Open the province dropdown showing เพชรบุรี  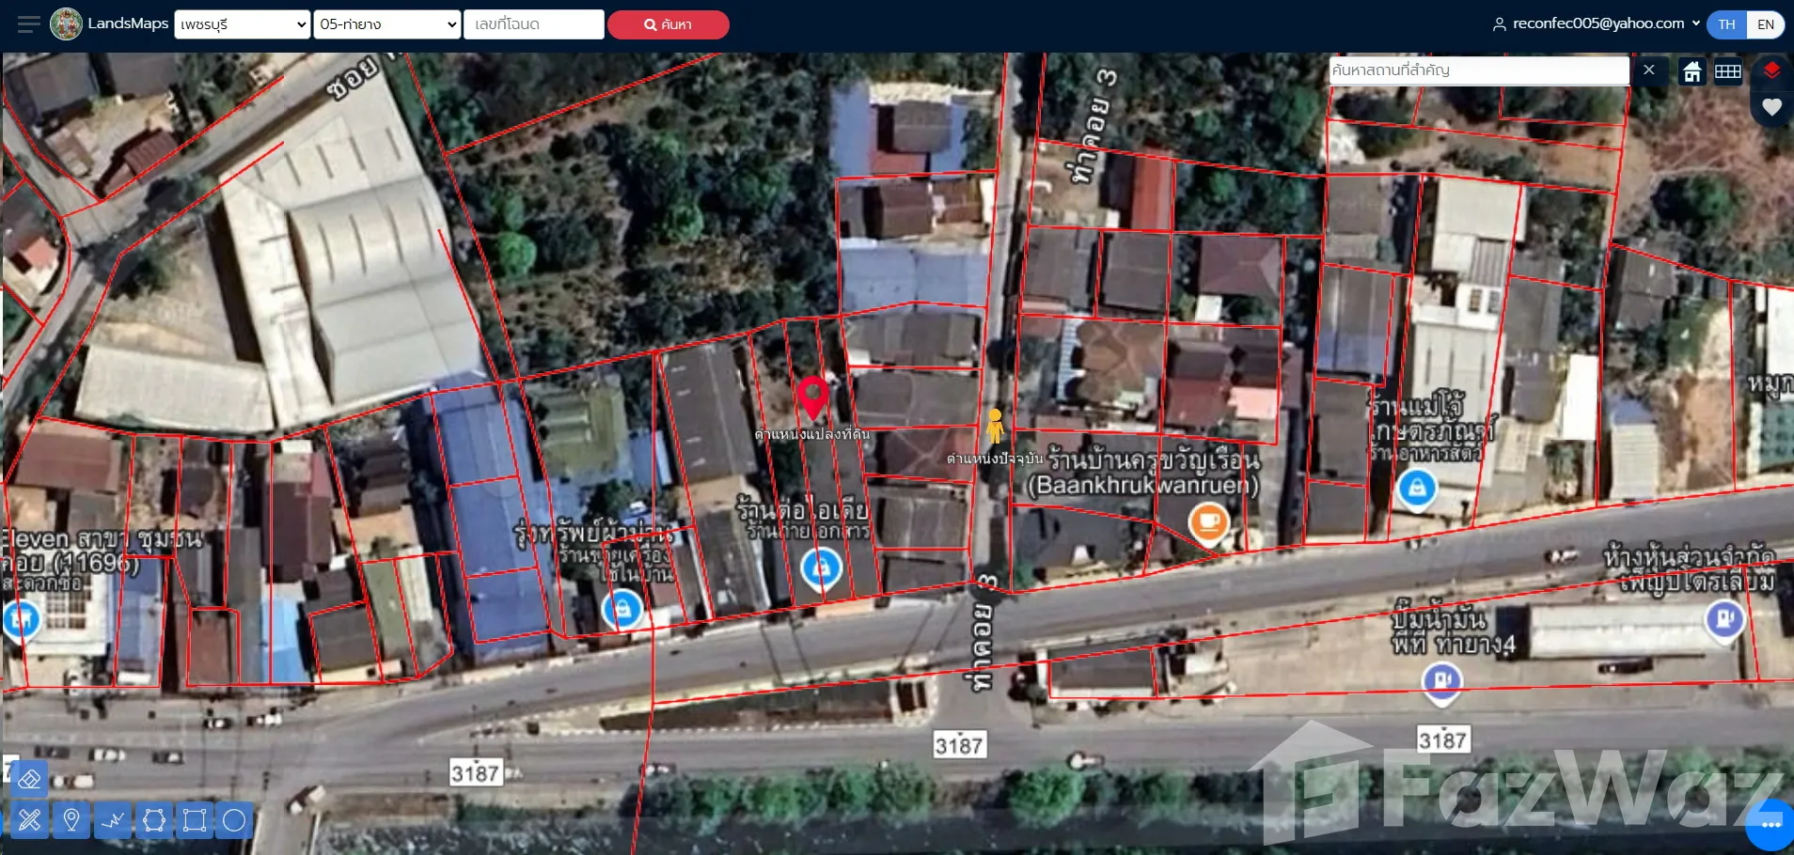click(x=243, y=24)
